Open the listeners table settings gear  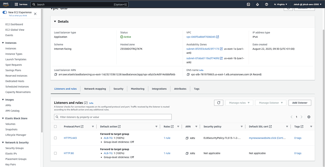[x=309, y=117]
